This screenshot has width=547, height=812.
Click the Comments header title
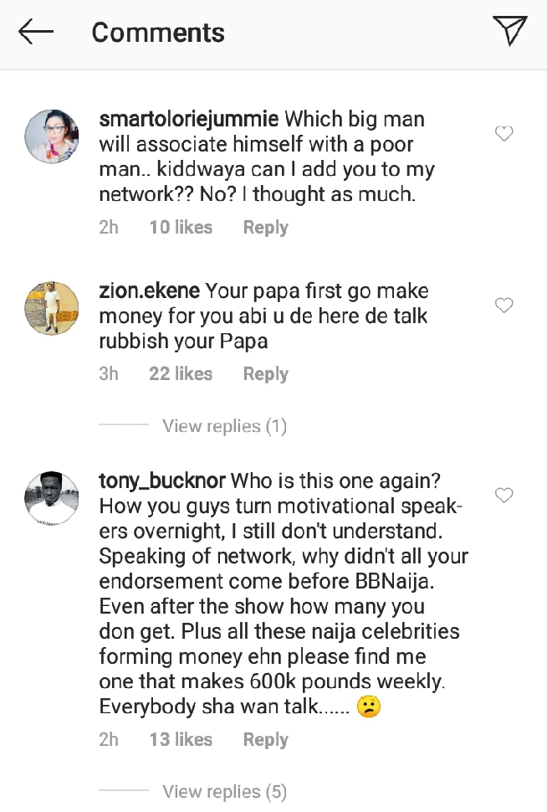pyautogui.click(x=158, y=33)
